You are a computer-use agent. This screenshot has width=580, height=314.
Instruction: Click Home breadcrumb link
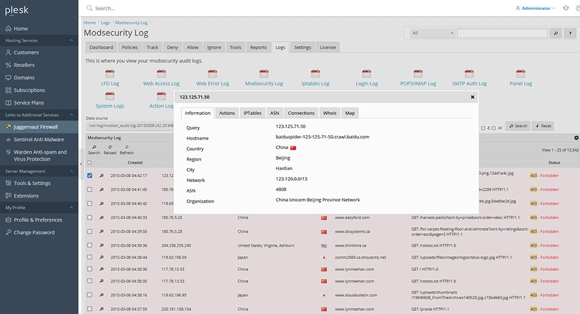tap(89, 23)
